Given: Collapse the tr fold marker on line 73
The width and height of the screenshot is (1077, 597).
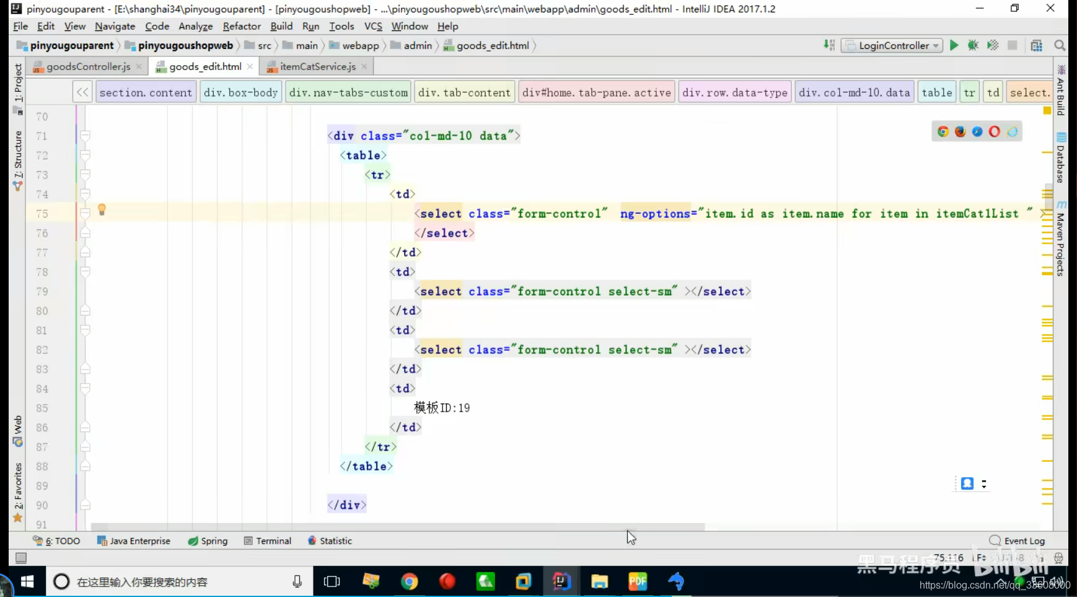Looking at the screenshot, I should [x=86, y=175].
